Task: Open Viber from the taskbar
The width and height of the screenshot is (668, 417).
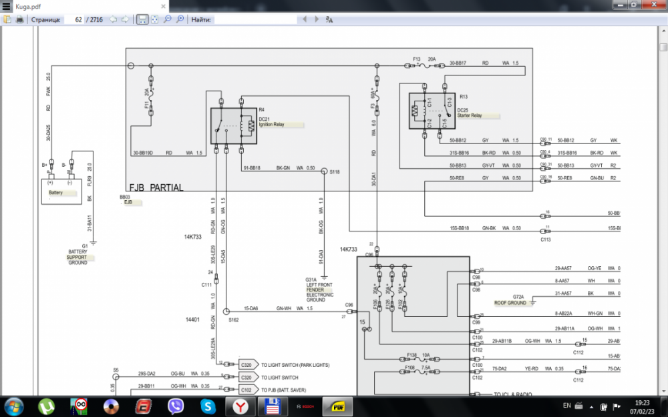Action: 176,406
